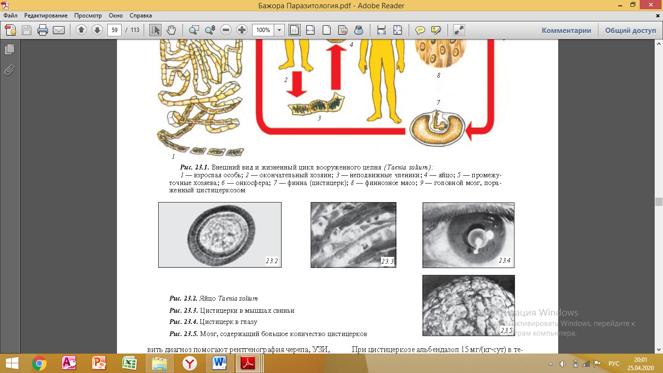
Task: Enable scrolling fit-width page mode icon
Action: coord(381,30)
